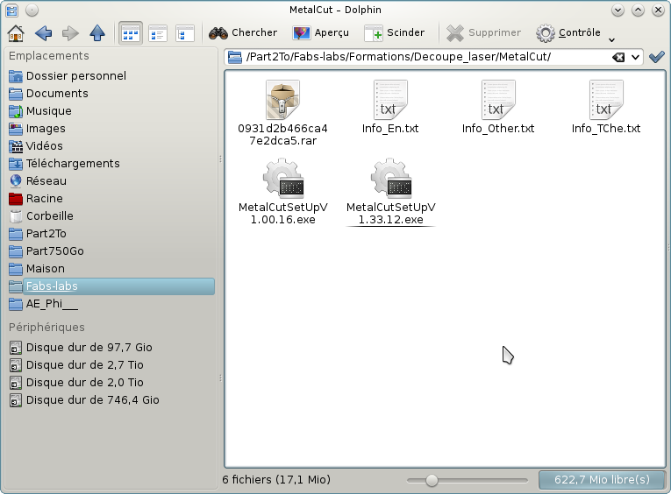Screen dimensions: 671x494
Task: Switch to details view mode
Action: (185, 33)
